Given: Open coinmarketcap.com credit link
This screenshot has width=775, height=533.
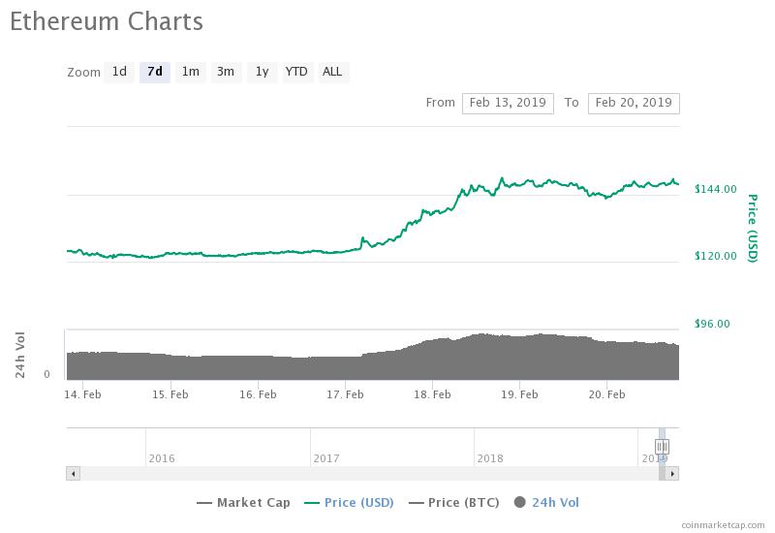Looking at the screenshot, I should click(x=723, y=525).
